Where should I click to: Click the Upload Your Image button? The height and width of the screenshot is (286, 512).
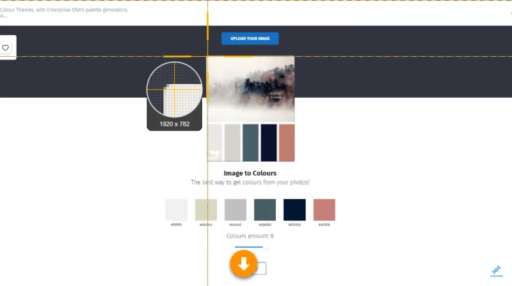click(250, 38)
